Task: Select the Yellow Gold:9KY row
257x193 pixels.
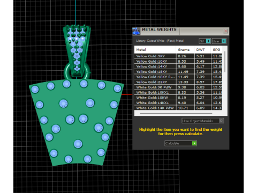Action: pyautogui.click(x=178, y=56)
